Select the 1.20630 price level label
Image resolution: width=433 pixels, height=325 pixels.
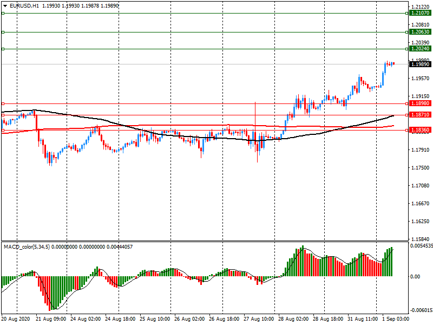[420, 32]
